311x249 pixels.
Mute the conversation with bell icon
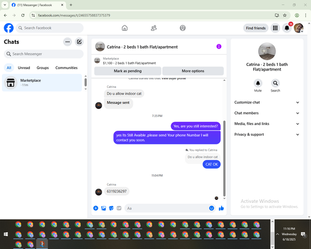pos(258,83)
